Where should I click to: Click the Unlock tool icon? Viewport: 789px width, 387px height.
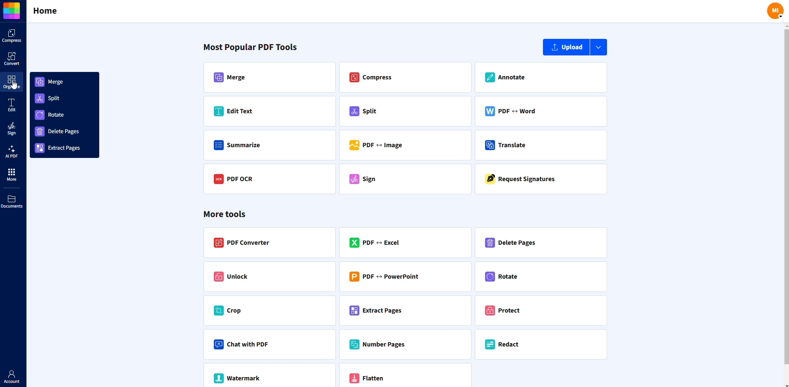click(x=219, y=277)
